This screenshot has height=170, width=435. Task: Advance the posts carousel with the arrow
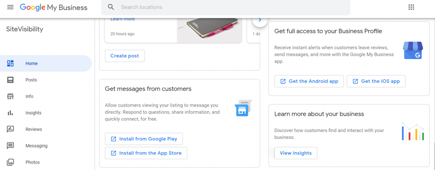260,20
